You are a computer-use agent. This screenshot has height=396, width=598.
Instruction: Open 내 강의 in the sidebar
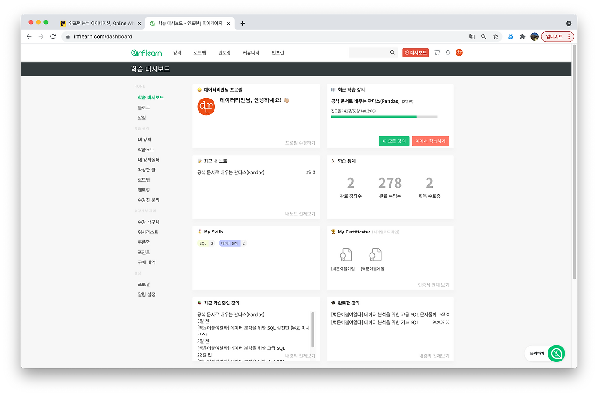pos(144,140)
